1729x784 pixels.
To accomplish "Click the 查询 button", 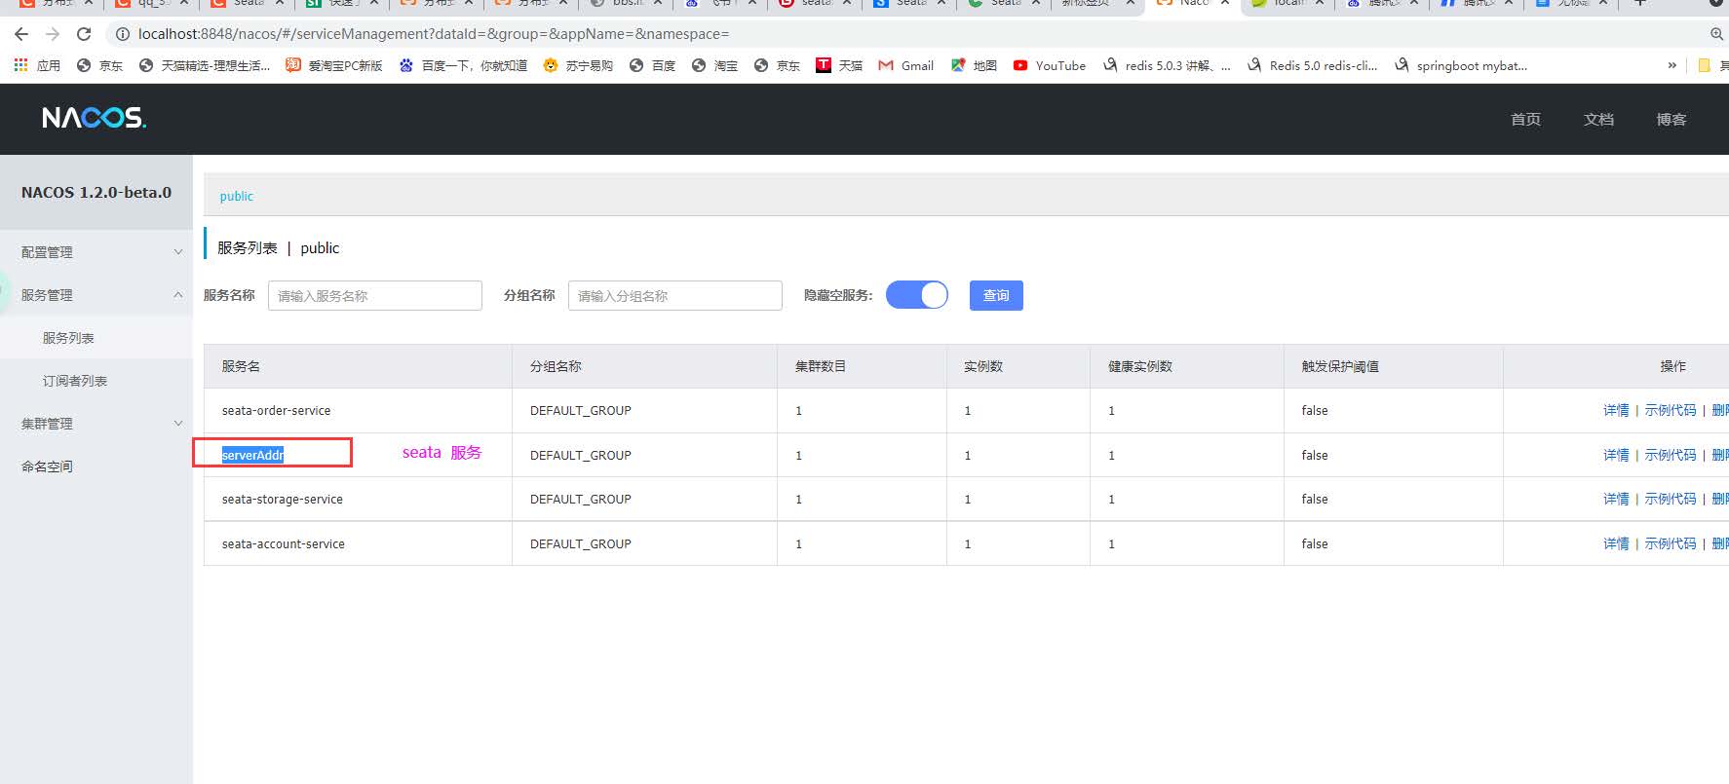I will 996,295.
